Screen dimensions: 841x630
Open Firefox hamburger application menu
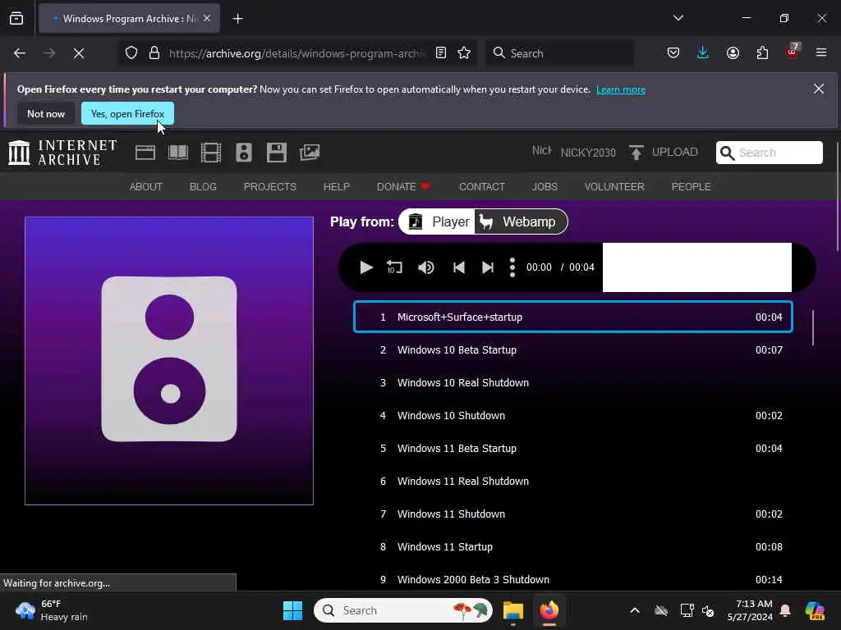click(x=821, y=53)
